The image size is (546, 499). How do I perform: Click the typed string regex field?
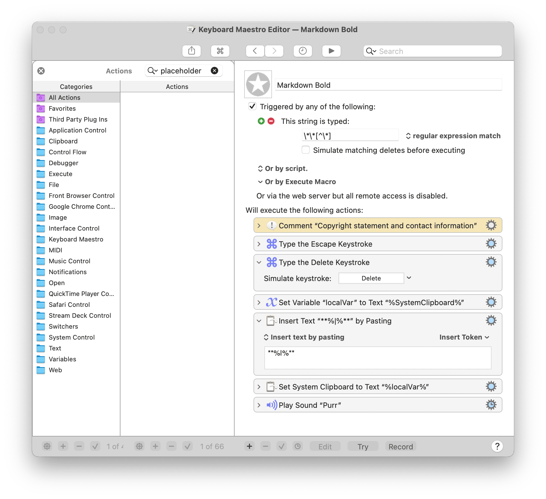(x=350, y=136)
